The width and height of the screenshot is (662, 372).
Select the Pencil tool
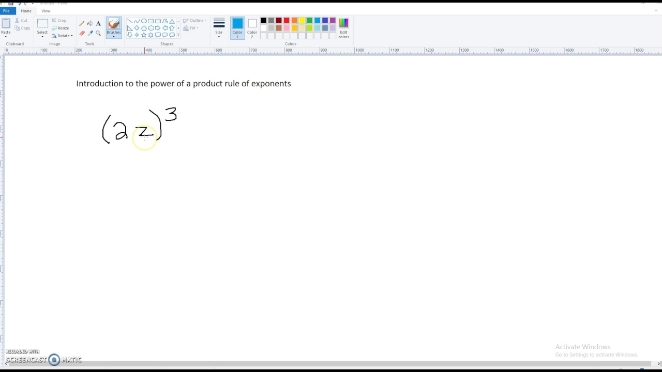tap(82, 23)
